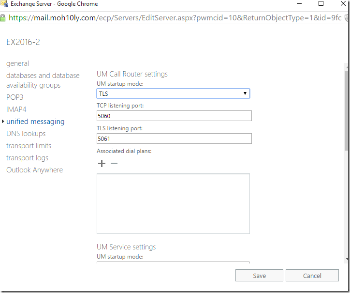Open Outlook Anywhere settings
The image size is (350, 293).
pos(35,170)
